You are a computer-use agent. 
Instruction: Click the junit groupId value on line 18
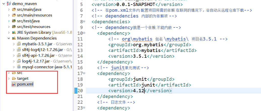(140, 79)
